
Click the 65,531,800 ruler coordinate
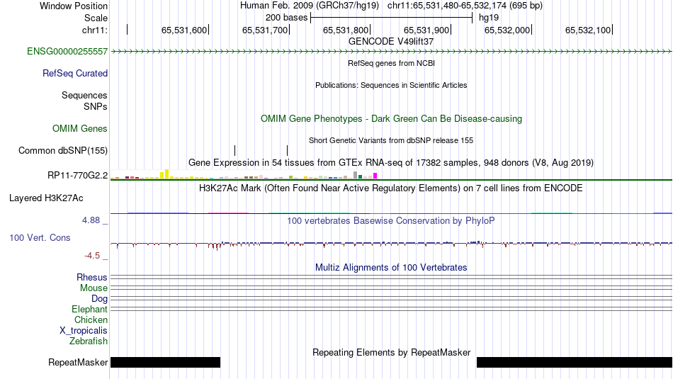point(346,30)
